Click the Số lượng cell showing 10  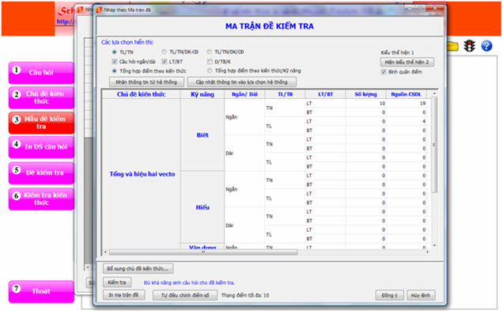pyautogui.click(x=365, y=104)
